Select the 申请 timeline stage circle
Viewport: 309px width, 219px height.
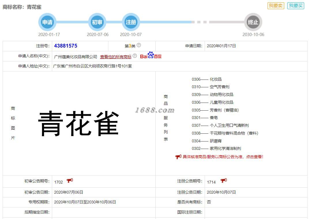coord(47,22)
